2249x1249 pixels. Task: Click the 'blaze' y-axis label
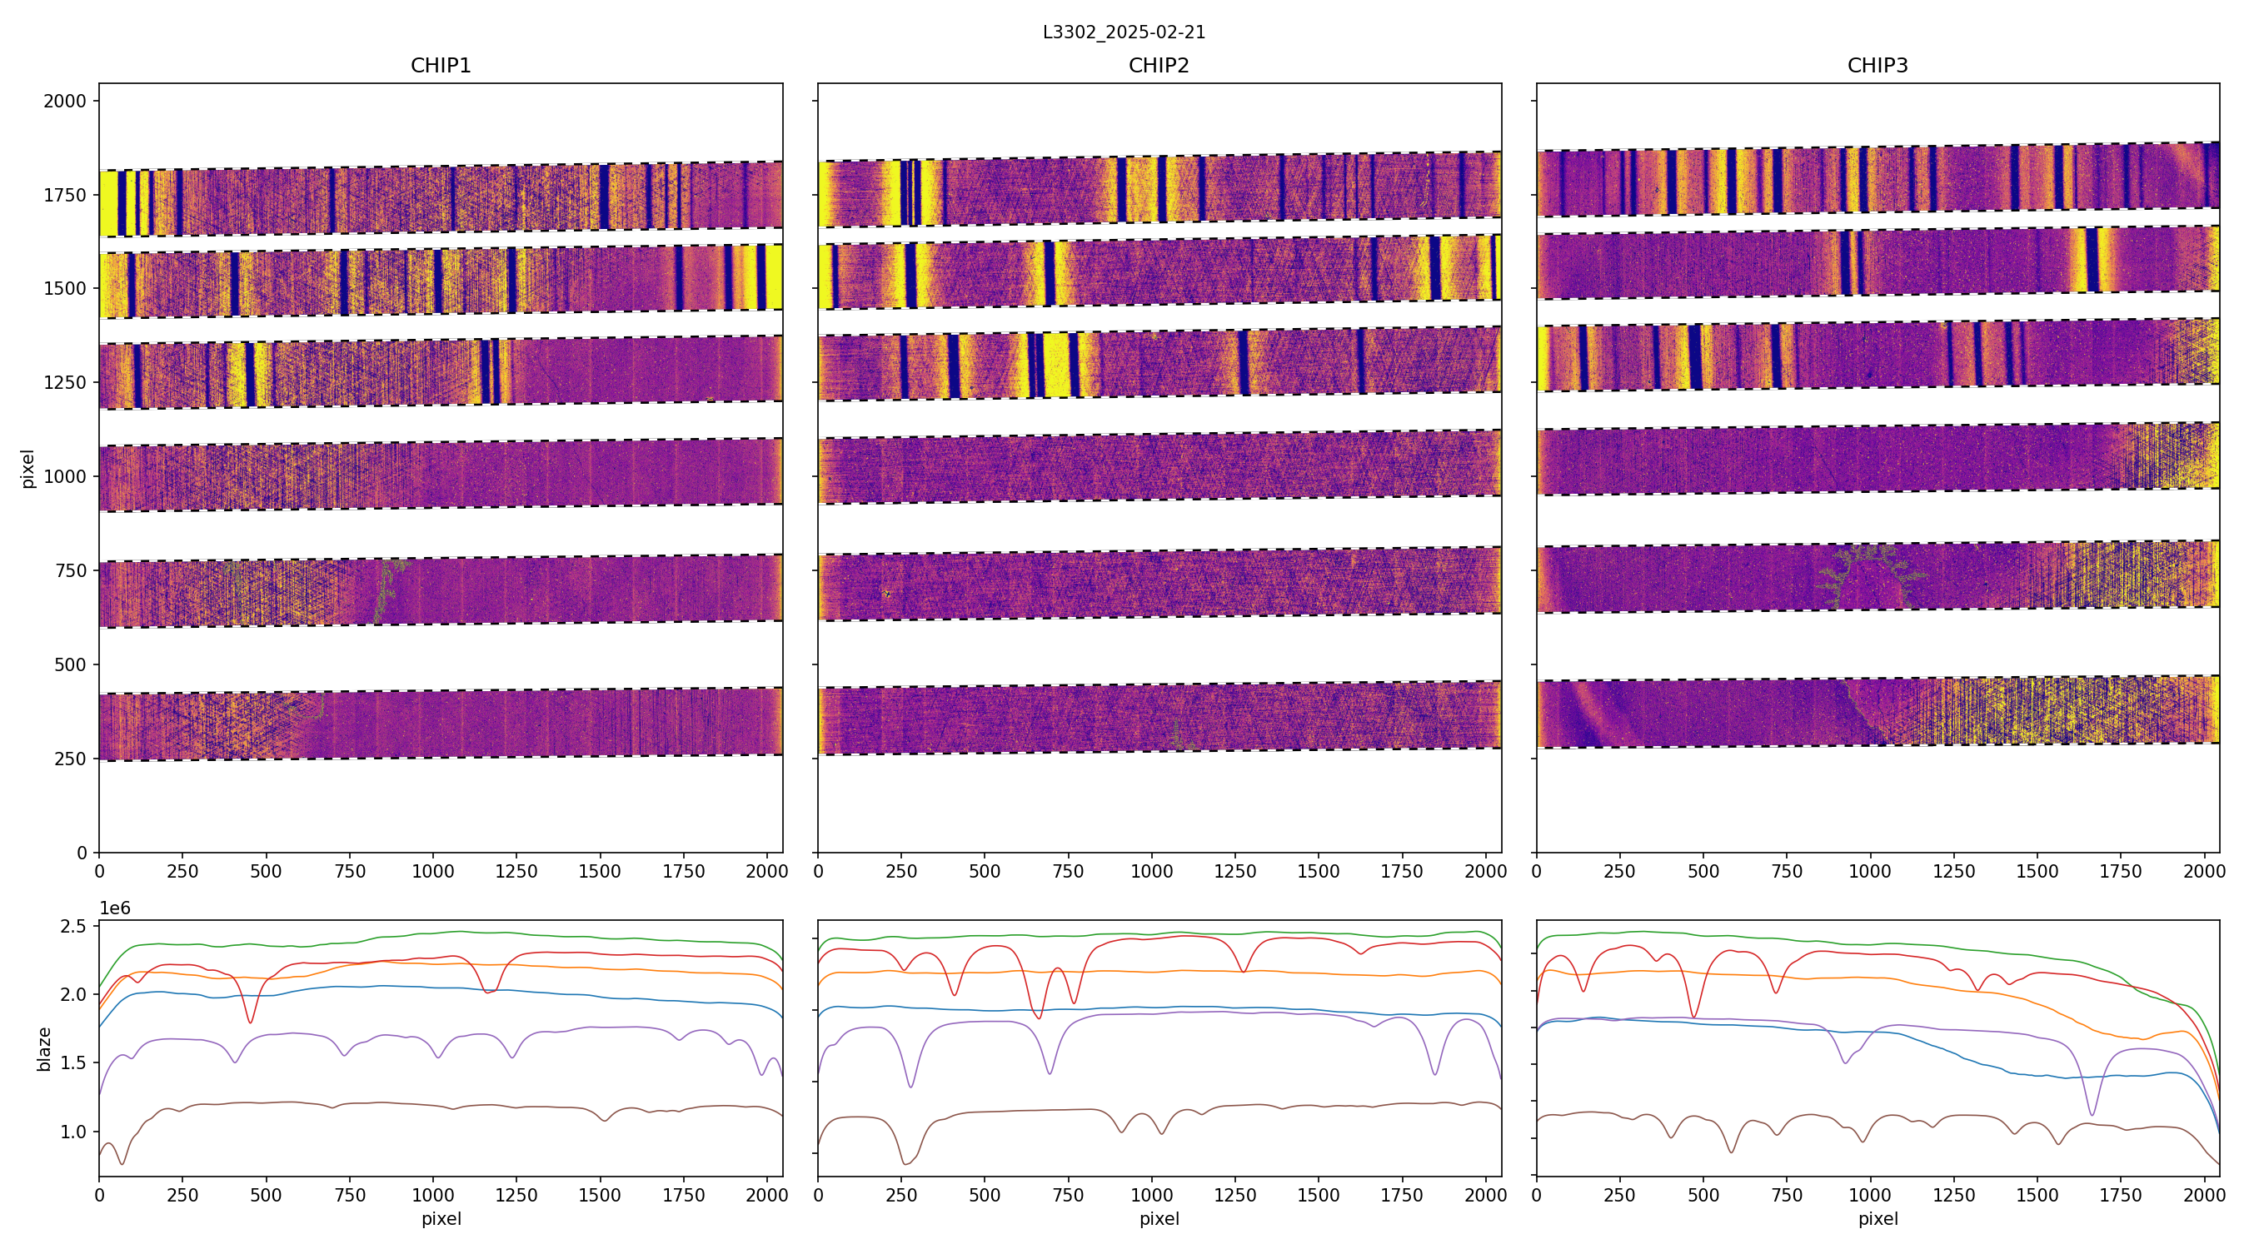[x=44, y=1048]
